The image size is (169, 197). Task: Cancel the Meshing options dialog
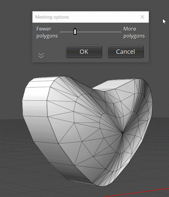coord(126,52)
